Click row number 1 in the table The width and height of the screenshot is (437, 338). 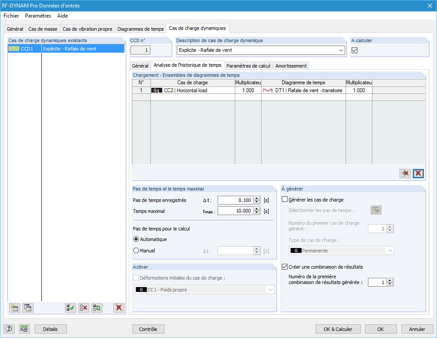[x=141, y=90]
